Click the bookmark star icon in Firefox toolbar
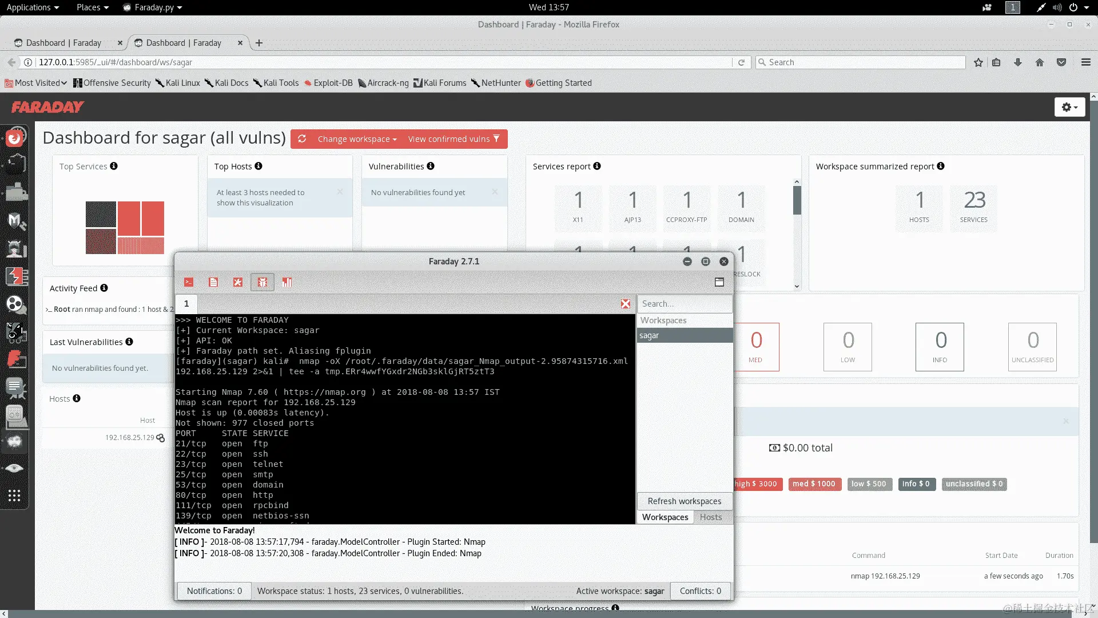 pos(978,62)
